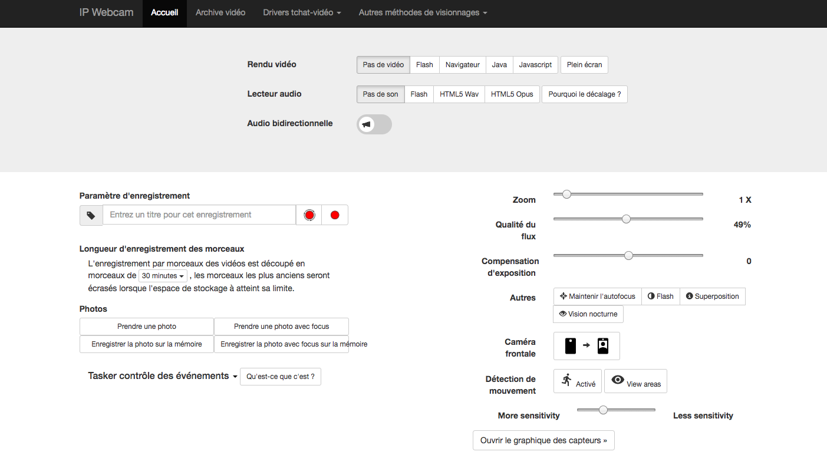Screen dimensions: 827x468
Task: Go to Archive vidéo tab
Action: pyautogui.click(x=220, y=12)
